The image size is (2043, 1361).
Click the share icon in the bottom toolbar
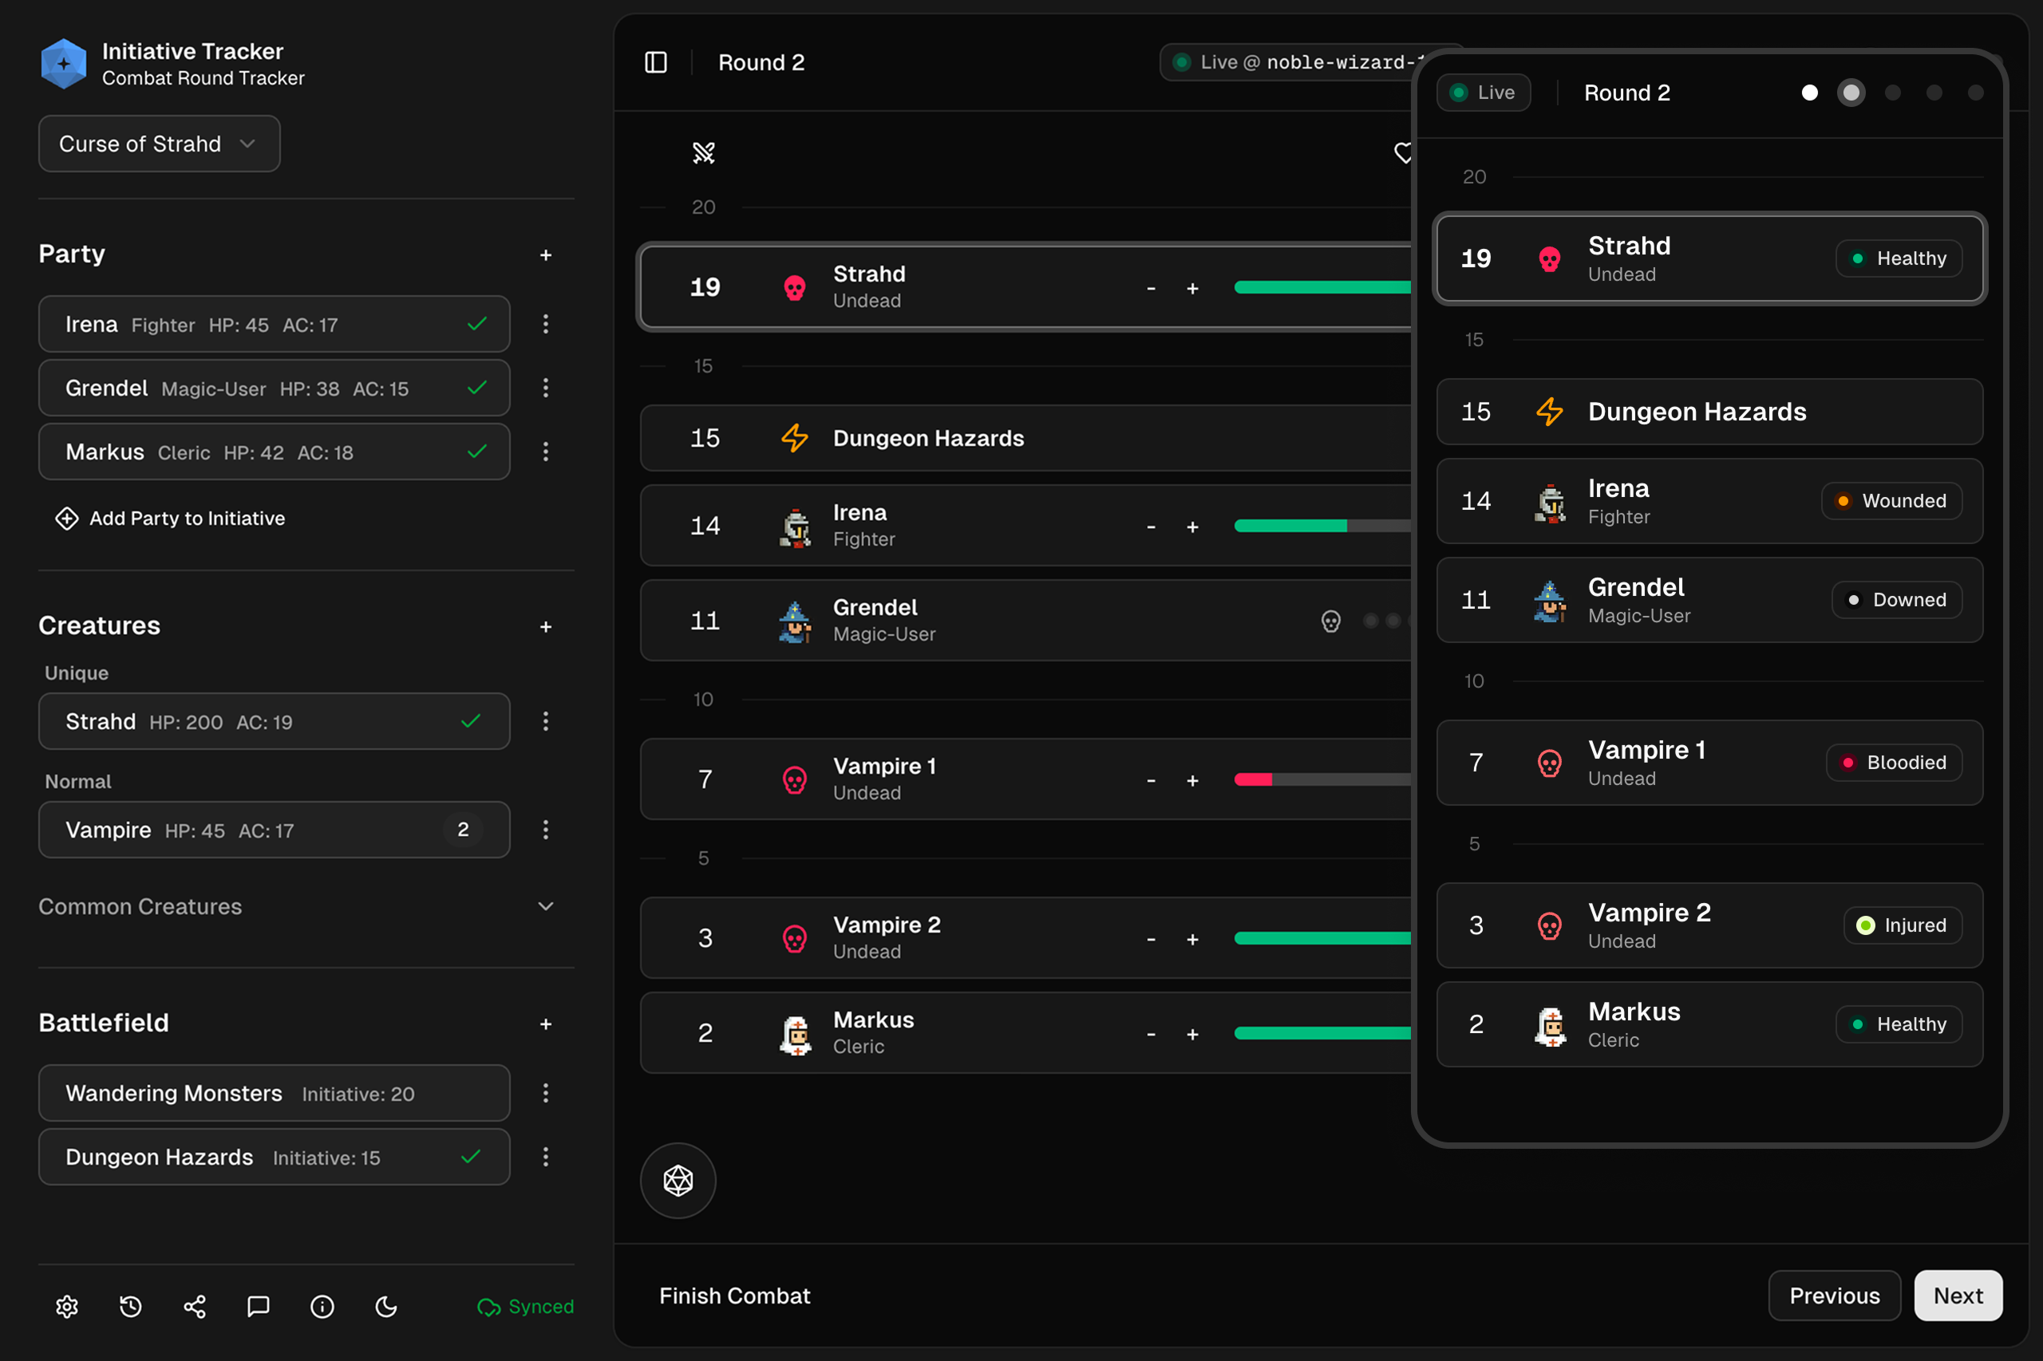pos(195,1306)
